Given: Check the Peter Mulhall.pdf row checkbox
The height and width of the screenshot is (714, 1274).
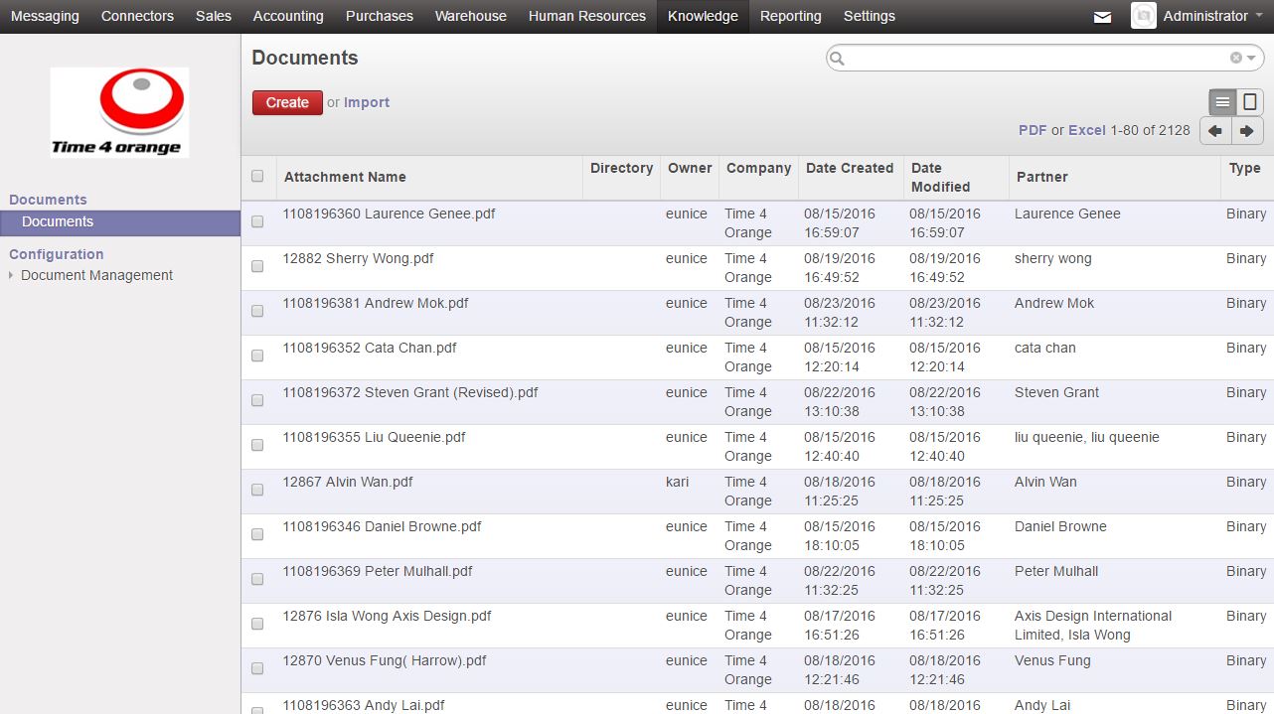Looking at the screenshot, I should coord(257,579).
